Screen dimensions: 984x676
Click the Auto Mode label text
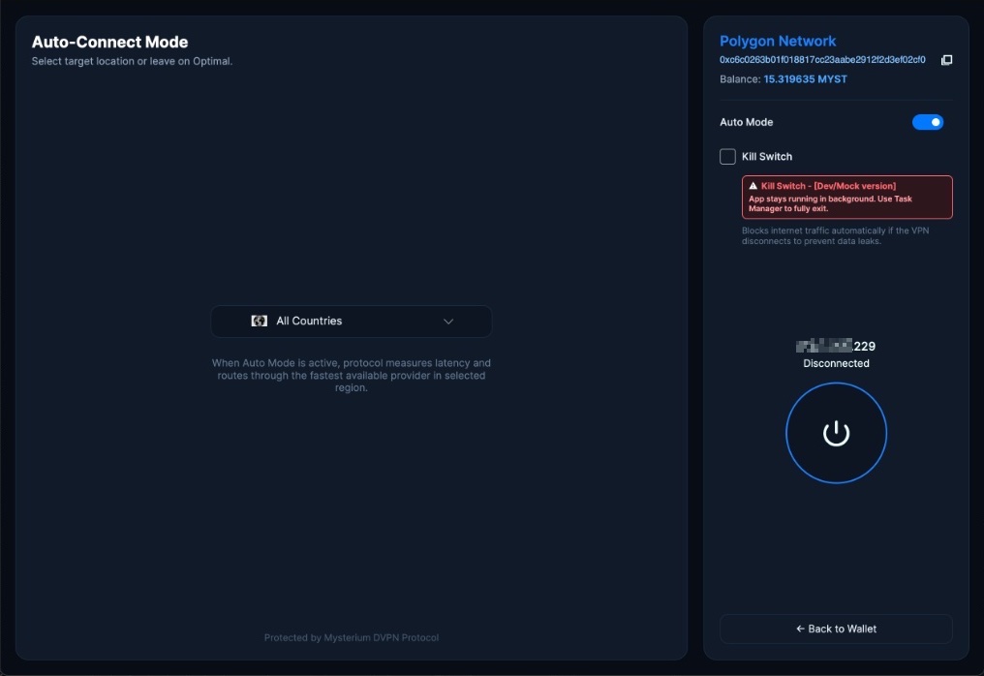click(x=746, y=122)
